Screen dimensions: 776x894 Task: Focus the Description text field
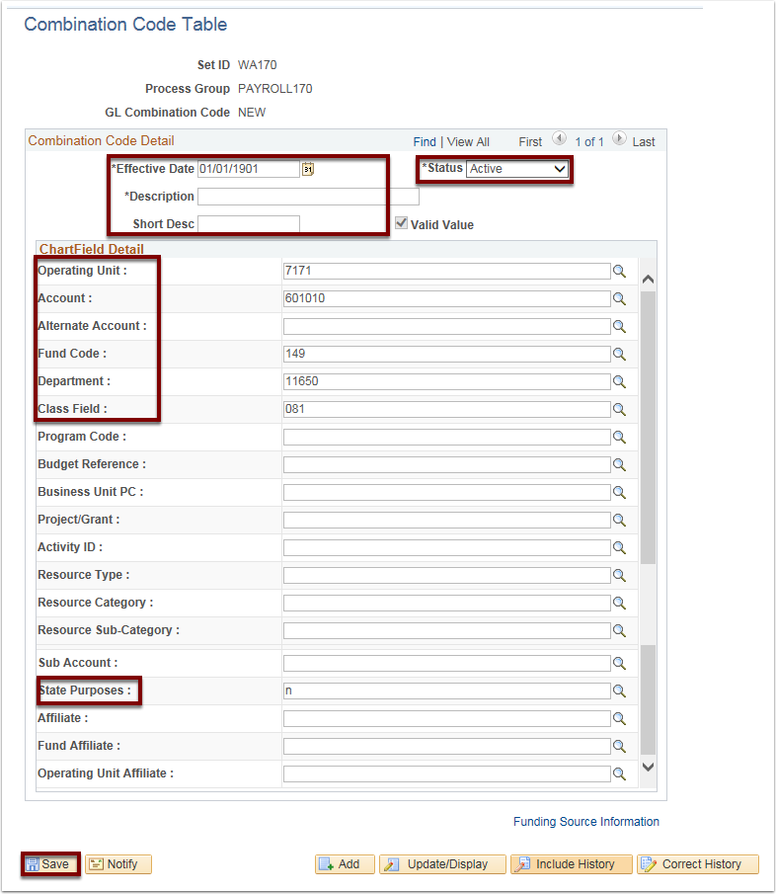pyautogui.click(x=308, y=197)
